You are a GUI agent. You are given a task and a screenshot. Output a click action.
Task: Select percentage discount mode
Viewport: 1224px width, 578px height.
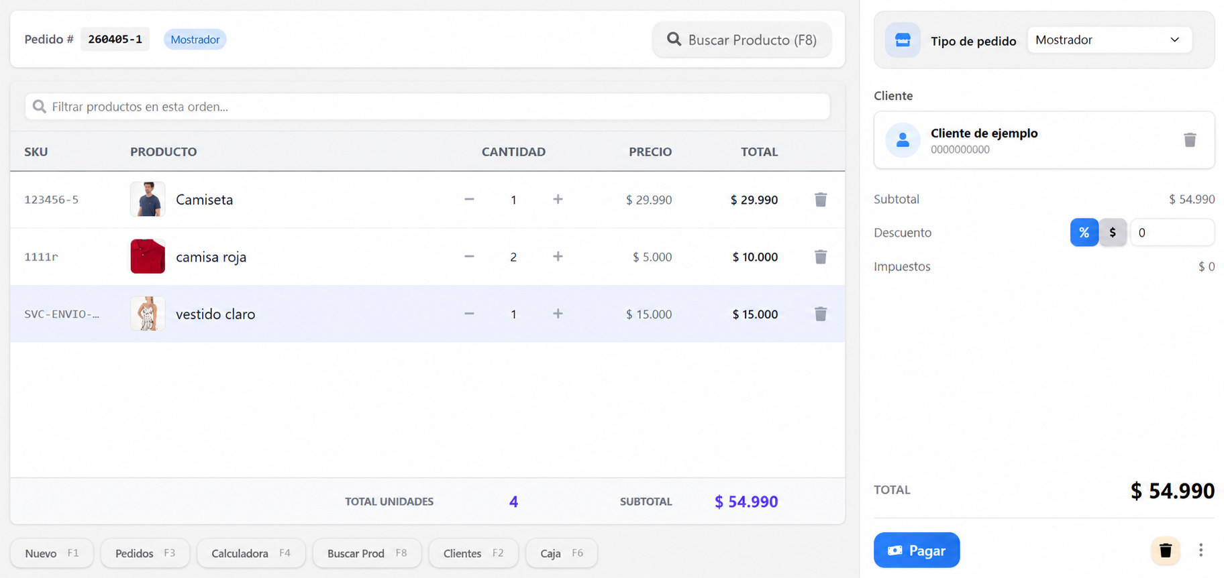coord(1084,233)
